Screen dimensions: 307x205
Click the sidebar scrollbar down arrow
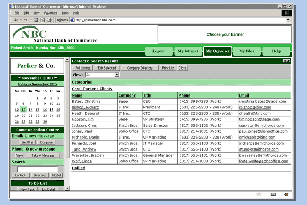click(x=67, y=188)
